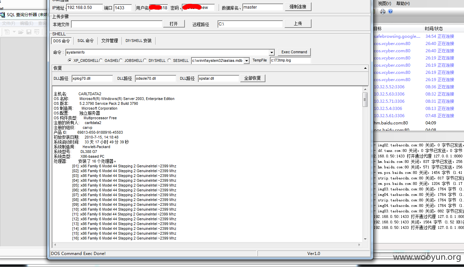Click the output pane scroll-up arrow
The image size is (464, 267).
coord(365,90)
